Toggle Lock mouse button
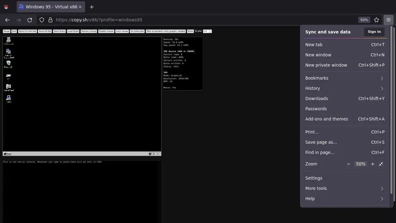This screenshot has width=396, height=223. 122,31
